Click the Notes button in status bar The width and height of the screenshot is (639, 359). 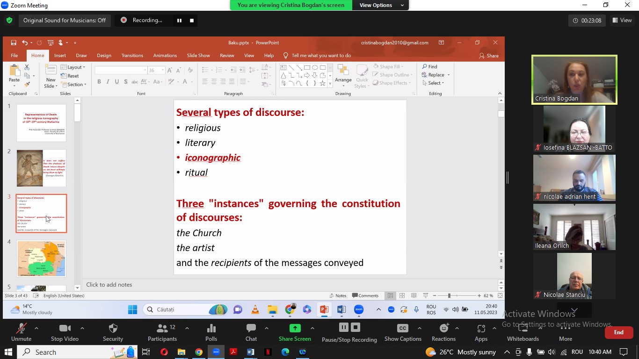point(338,295)
